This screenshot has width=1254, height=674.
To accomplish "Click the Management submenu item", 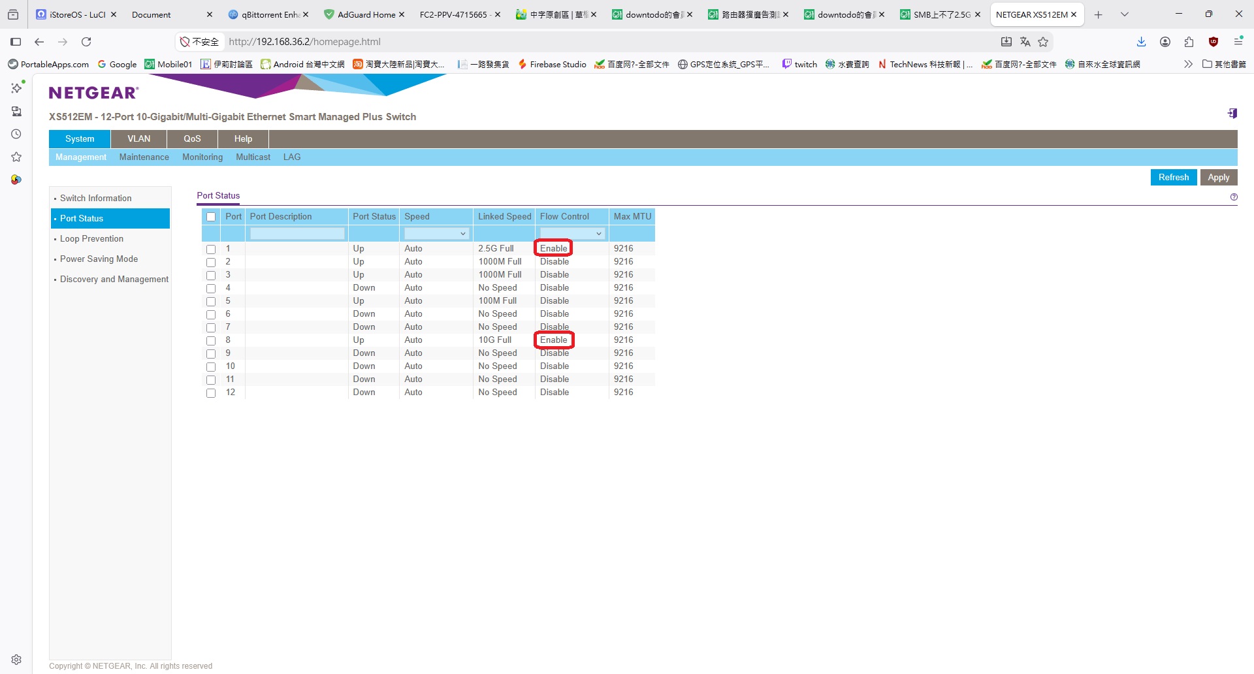I will point(81,157).
